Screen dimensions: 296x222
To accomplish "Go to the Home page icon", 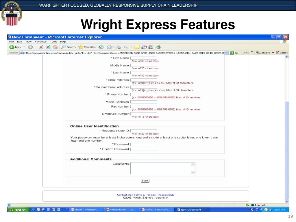I will (55, 47).
